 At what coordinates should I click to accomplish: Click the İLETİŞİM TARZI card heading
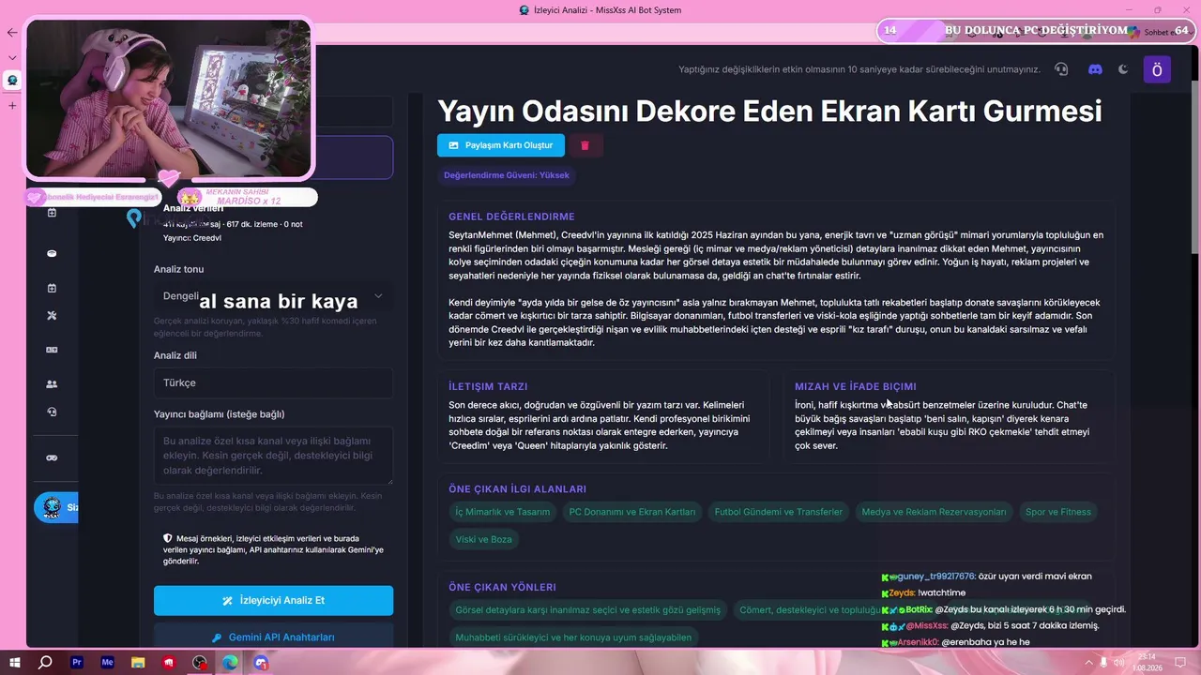488,386
